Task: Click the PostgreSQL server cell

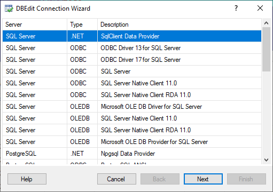Action: click(x=35, y=154)
